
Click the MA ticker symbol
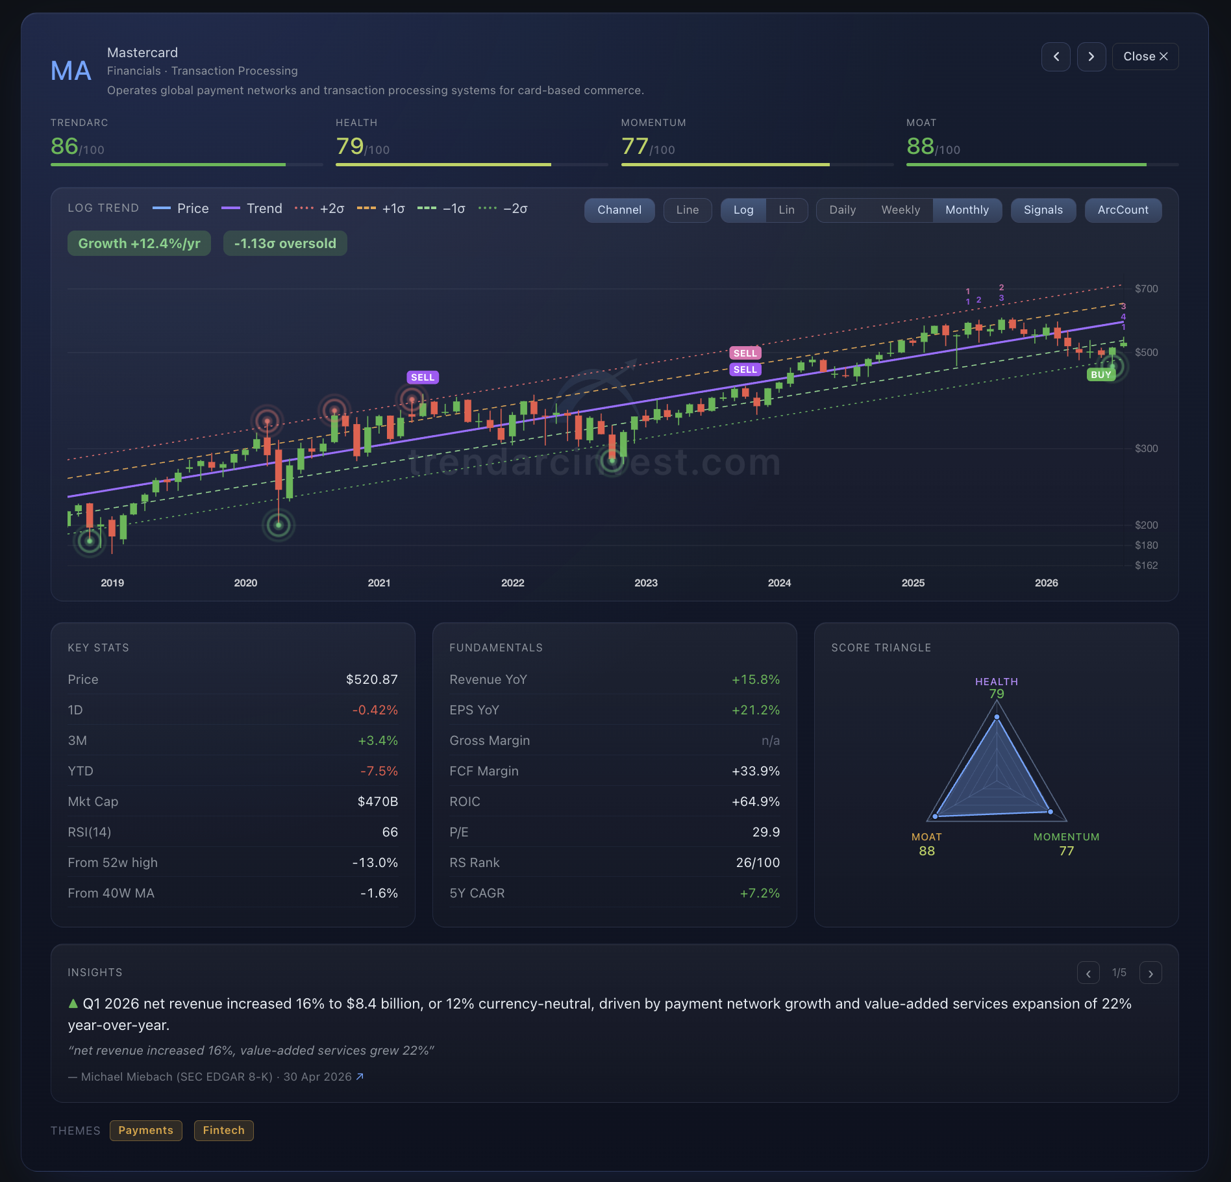[x=71, y=71]
